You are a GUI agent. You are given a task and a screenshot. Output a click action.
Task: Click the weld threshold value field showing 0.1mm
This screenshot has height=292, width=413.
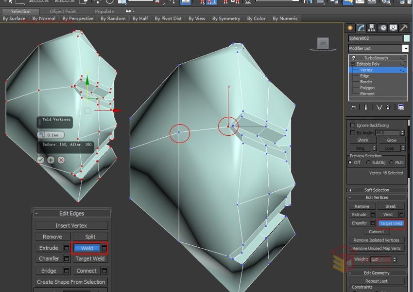click(53, 135)
